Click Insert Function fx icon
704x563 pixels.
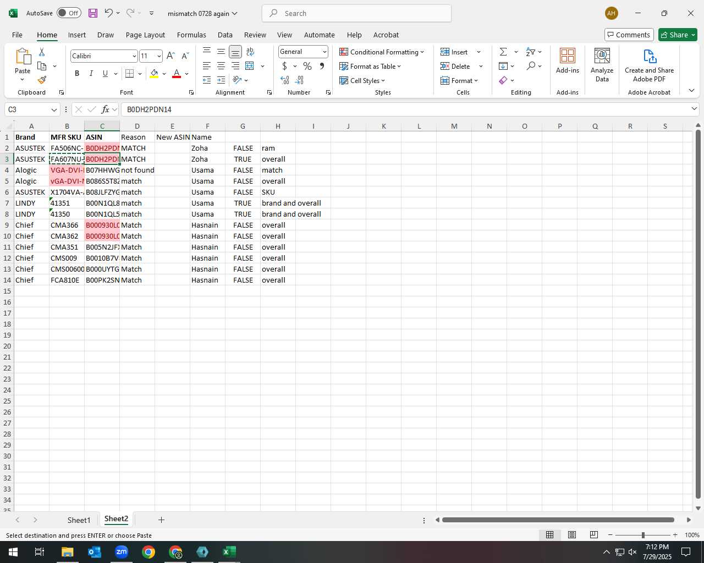[x=106, y=109]
